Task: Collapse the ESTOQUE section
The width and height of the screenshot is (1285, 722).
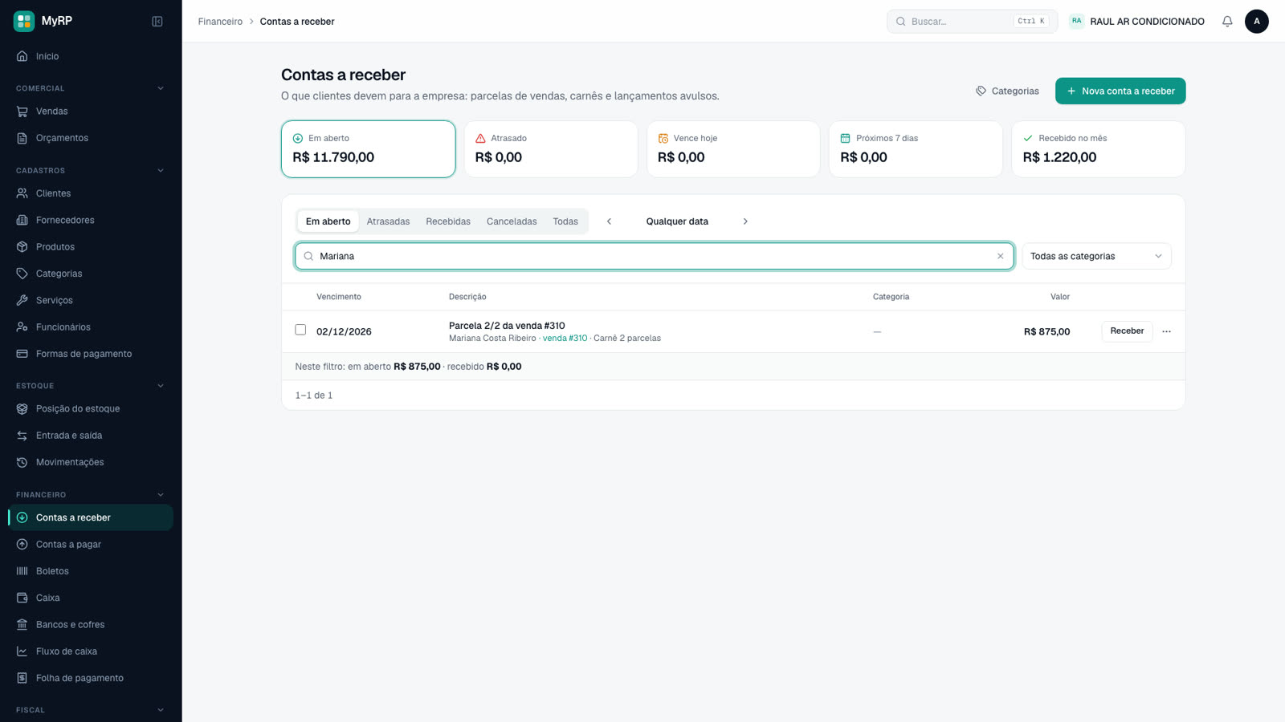Action: click(x=160, y=386)
